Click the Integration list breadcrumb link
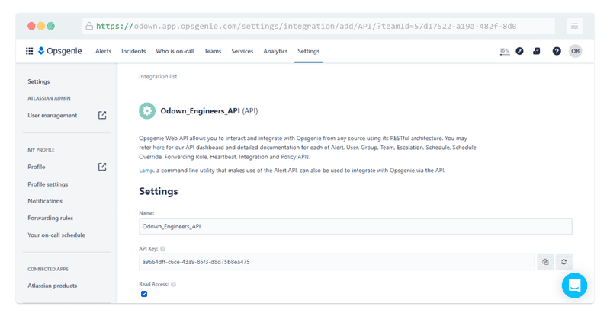The height and width of the screenshot is (316, 610). point(158,77)
